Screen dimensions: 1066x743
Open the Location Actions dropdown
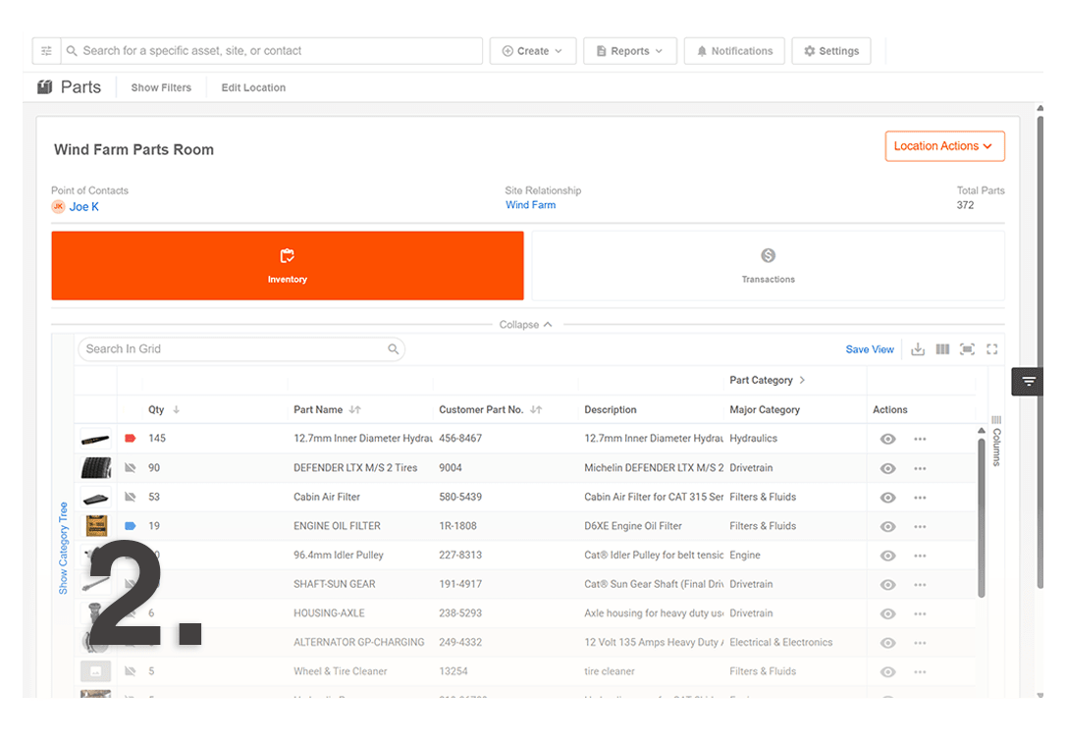pyautogui.click(x=944, y=146)
